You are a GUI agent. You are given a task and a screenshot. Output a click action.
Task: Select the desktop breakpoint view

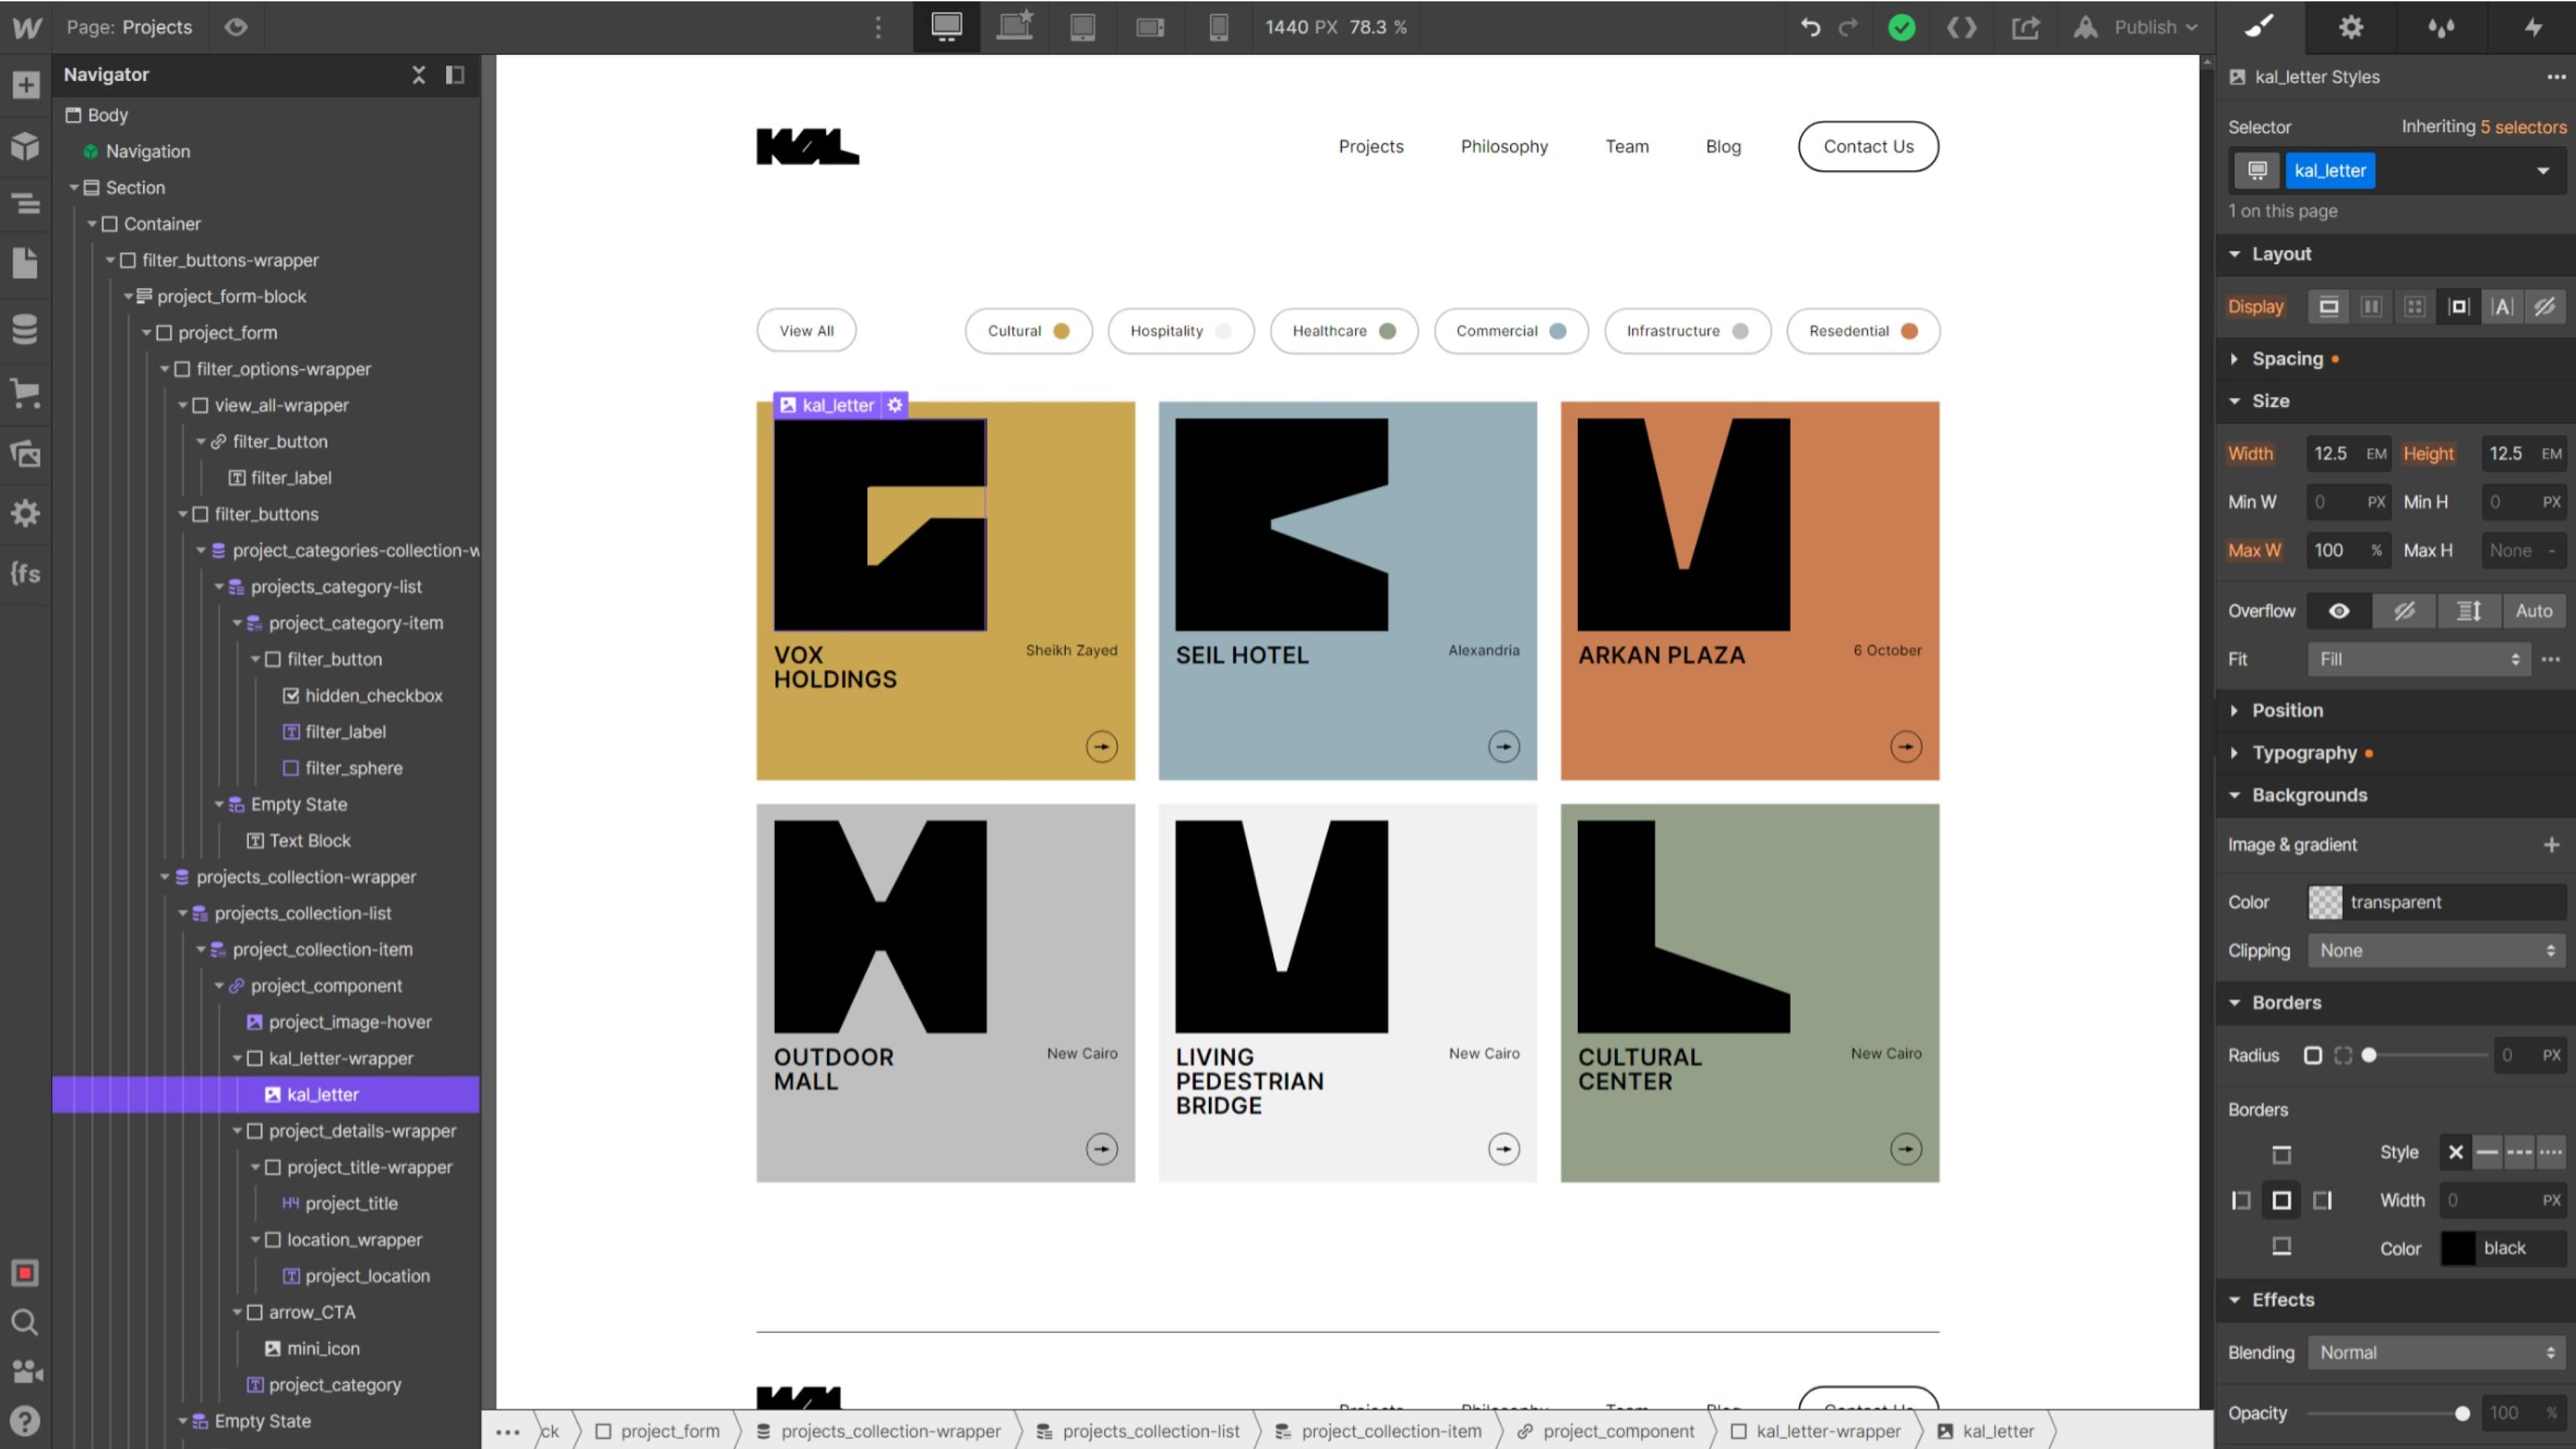[946, 27]
